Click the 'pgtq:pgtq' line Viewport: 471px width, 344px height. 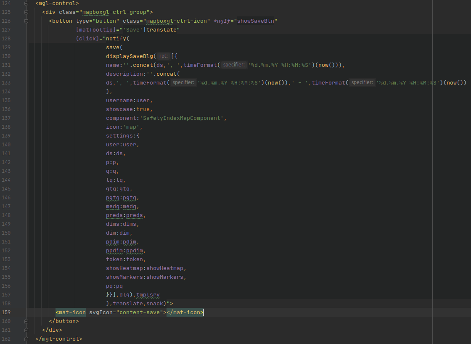[123, 198]
